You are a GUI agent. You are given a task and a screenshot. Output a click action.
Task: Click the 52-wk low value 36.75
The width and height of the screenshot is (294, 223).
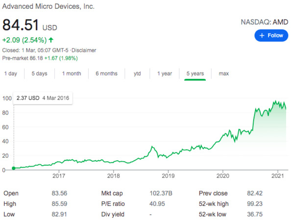tap(255, 214)
